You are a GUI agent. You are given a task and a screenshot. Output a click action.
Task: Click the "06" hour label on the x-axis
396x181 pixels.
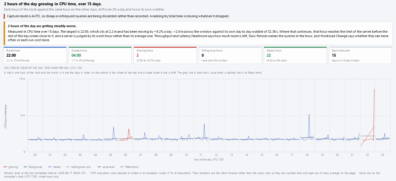[126, 155]
